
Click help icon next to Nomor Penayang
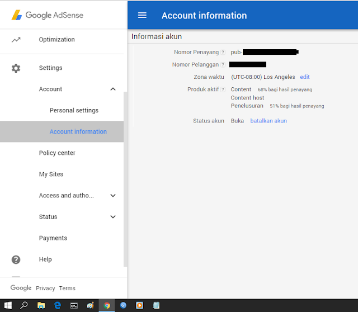223,52
